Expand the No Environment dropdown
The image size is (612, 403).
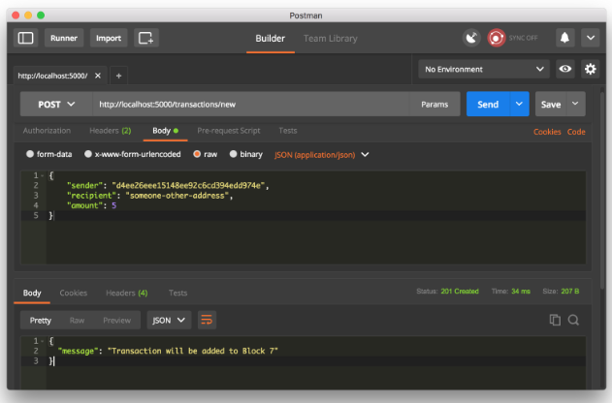[484, 70]
